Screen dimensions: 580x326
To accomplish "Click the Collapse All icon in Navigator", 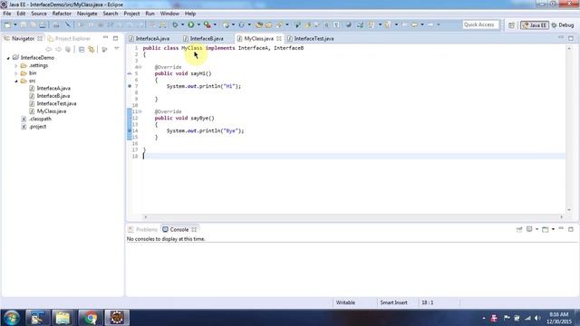I will (82, 49).
